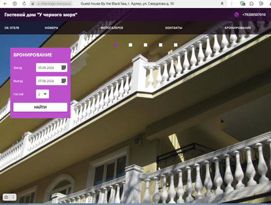271x205 pixels.
Task: Open the calendar icon for Заезд date
Action: click(x=64, y=68)
